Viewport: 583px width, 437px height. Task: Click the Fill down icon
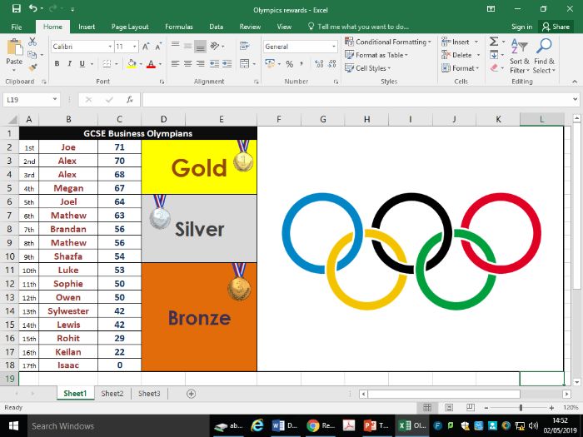coord(494,55)
